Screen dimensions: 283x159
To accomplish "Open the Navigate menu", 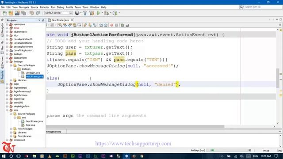I will tap(24, 7).
